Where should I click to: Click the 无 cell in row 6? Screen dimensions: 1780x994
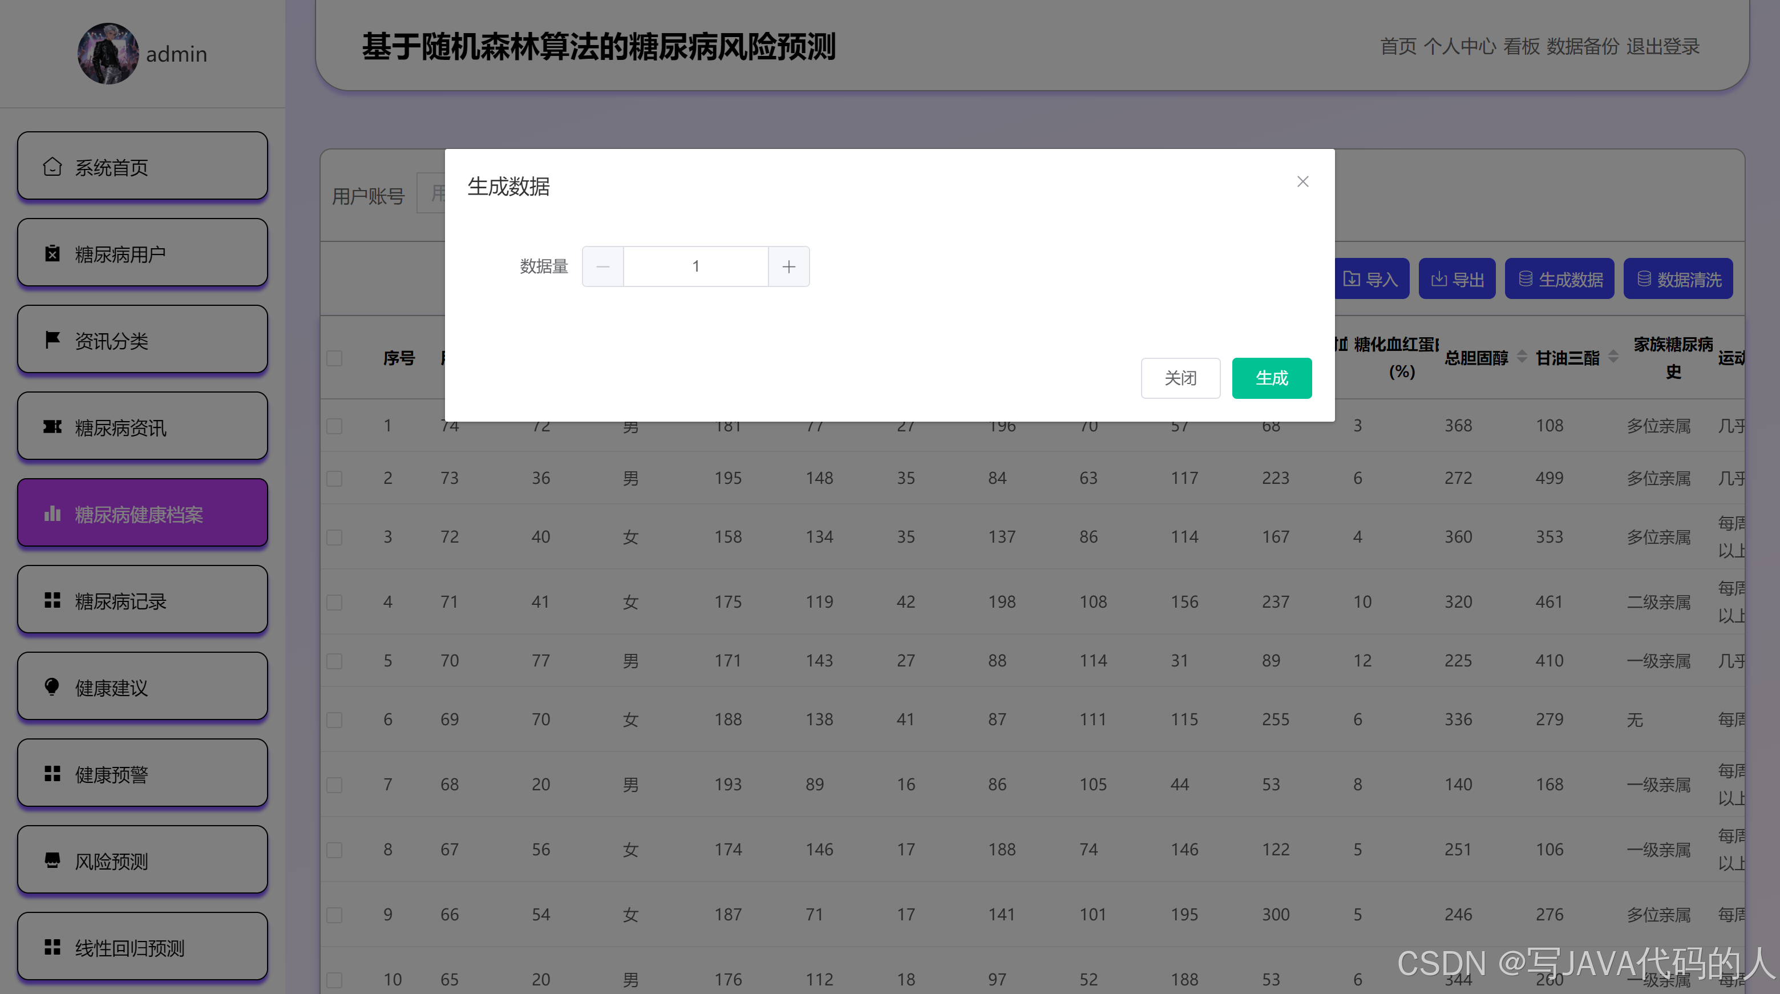pyautogui.click(x=1635, y=720)
